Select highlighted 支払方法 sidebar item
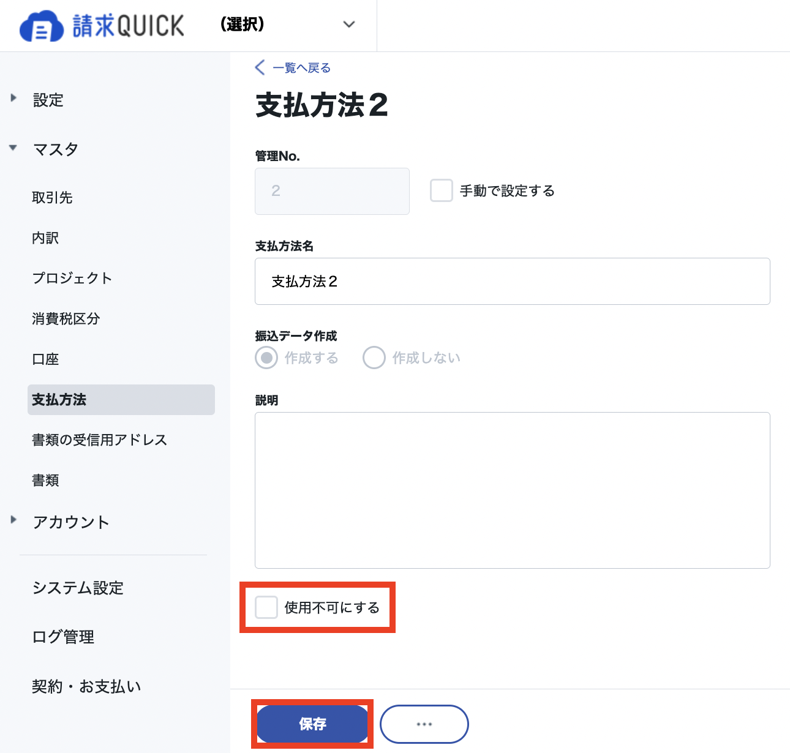790x753 pixels. 121,400
